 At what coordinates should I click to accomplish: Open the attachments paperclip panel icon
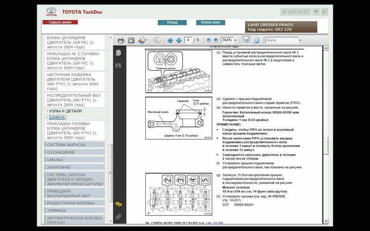coord(118,217)
